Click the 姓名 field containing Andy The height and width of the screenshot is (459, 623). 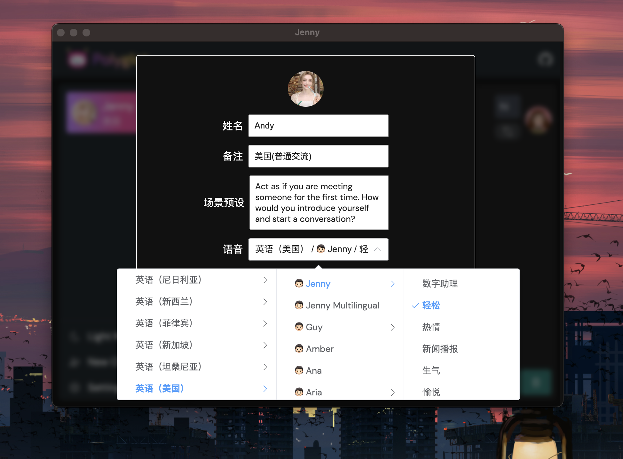tap(318, 126)
